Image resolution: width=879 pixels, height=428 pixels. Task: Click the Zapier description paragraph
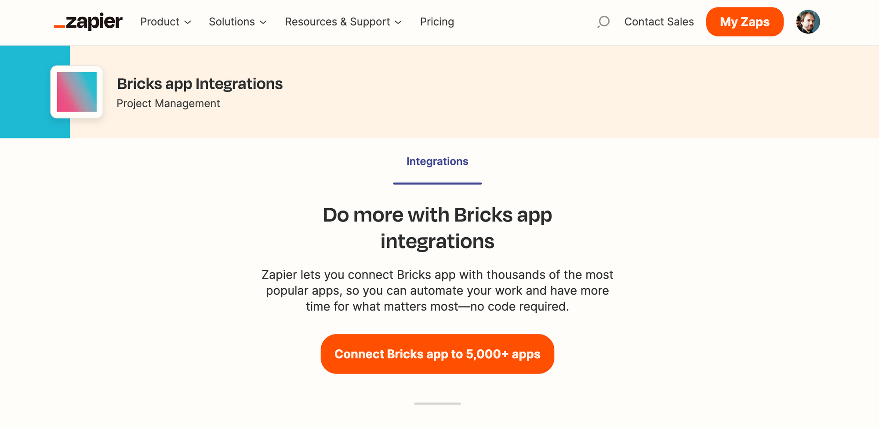(437, 290)
